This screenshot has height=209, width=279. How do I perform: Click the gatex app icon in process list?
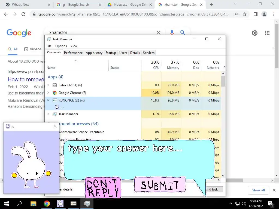pyautogui.click(x=54, y=85)
